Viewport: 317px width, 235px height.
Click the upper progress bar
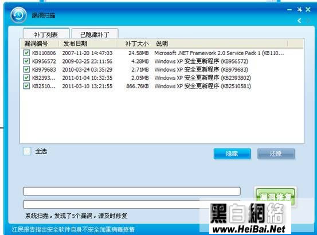[x=132, y=191]
